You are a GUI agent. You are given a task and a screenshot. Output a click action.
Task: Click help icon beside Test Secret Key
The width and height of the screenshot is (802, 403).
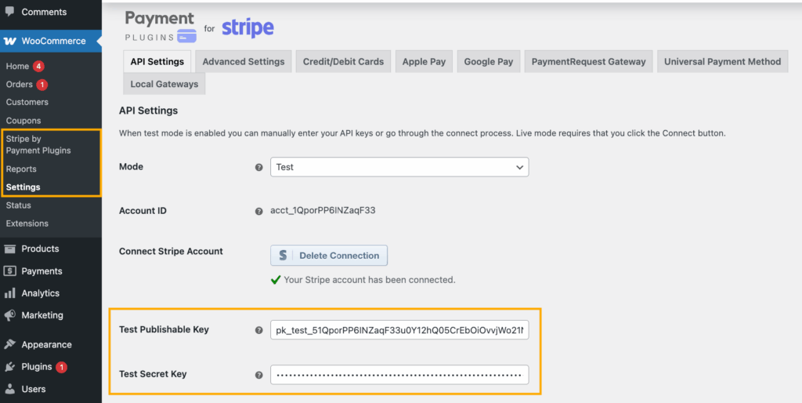pyautogui.click(x=258, y=375)
